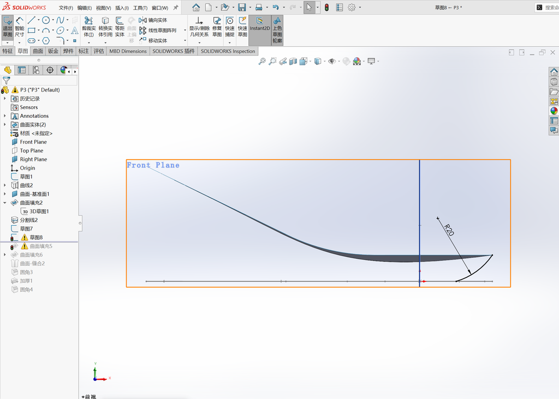559x399 pixels.
Task: Select the Smart Dimension (智能尺寸) tool
Action: [19, 27]
